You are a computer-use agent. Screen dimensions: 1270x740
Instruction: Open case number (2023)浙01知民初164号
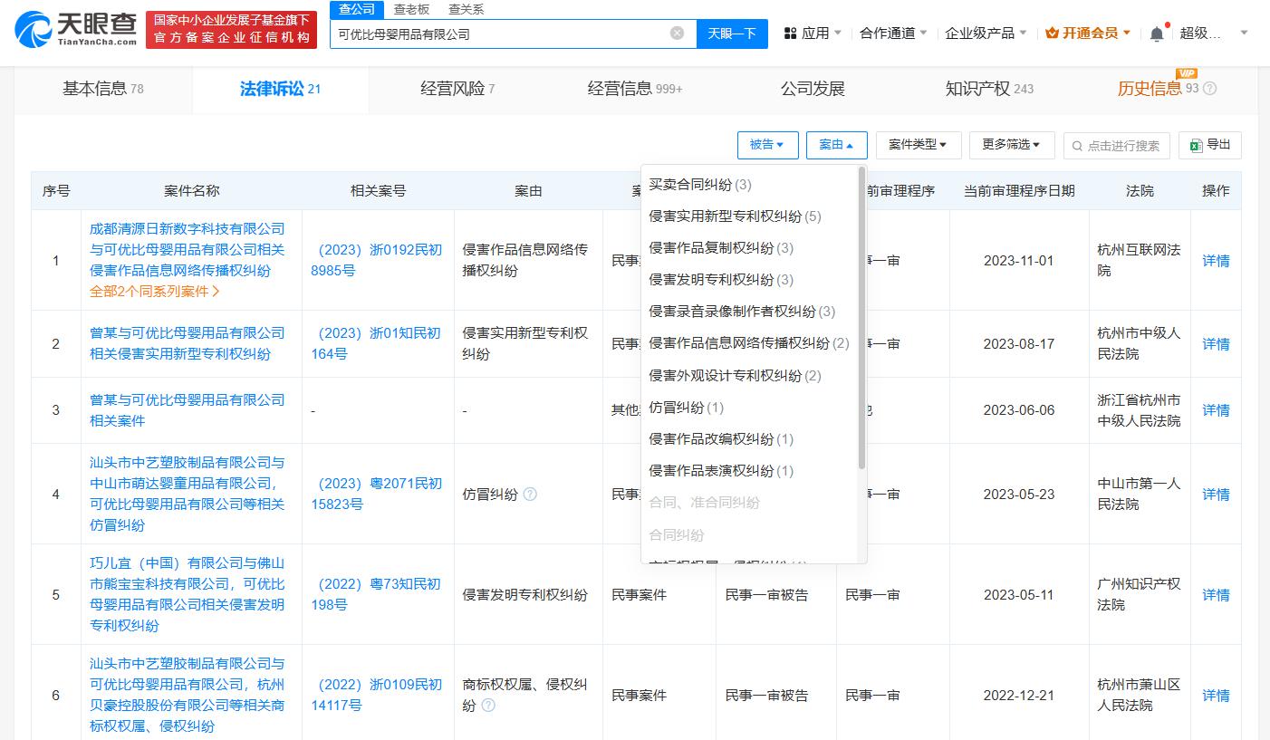(x=377, y=344)
